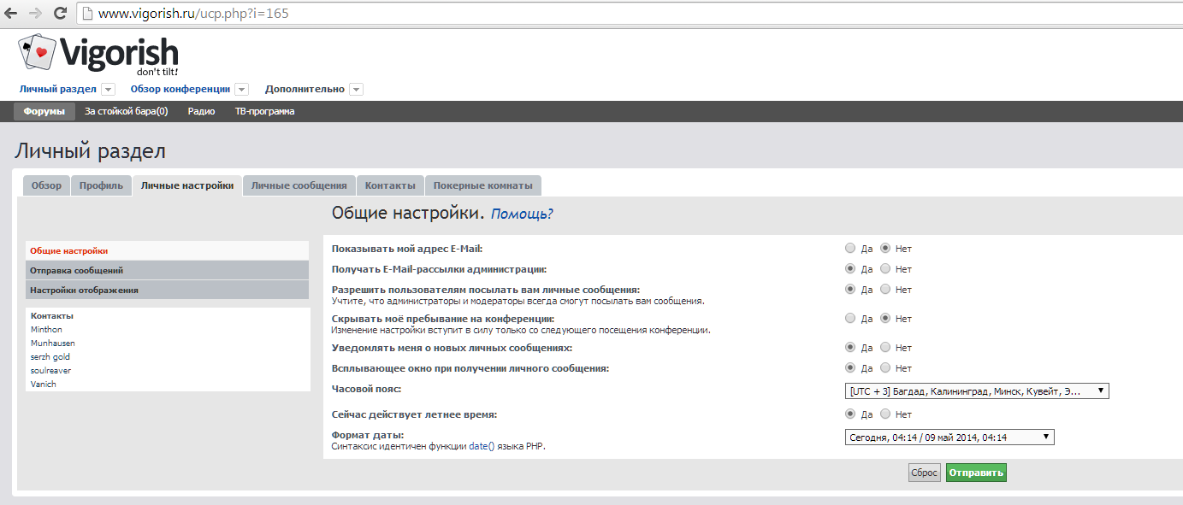Expand the Личный раздел dropdown arrow

(x=108, y=90)
